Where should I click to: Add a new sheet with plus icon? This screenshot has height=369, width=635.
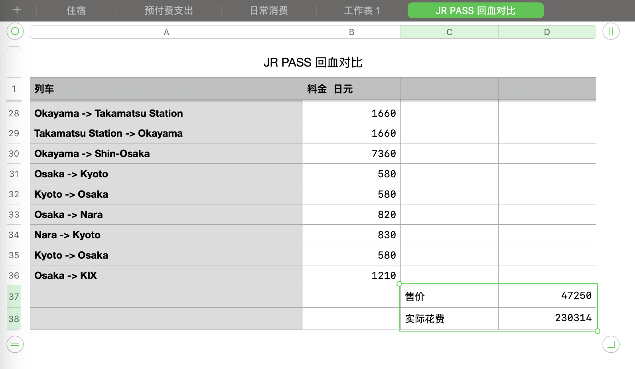[x=17, y=10]
